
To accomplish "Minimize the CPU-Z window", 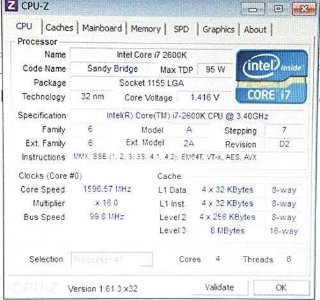I will point(253,9).
